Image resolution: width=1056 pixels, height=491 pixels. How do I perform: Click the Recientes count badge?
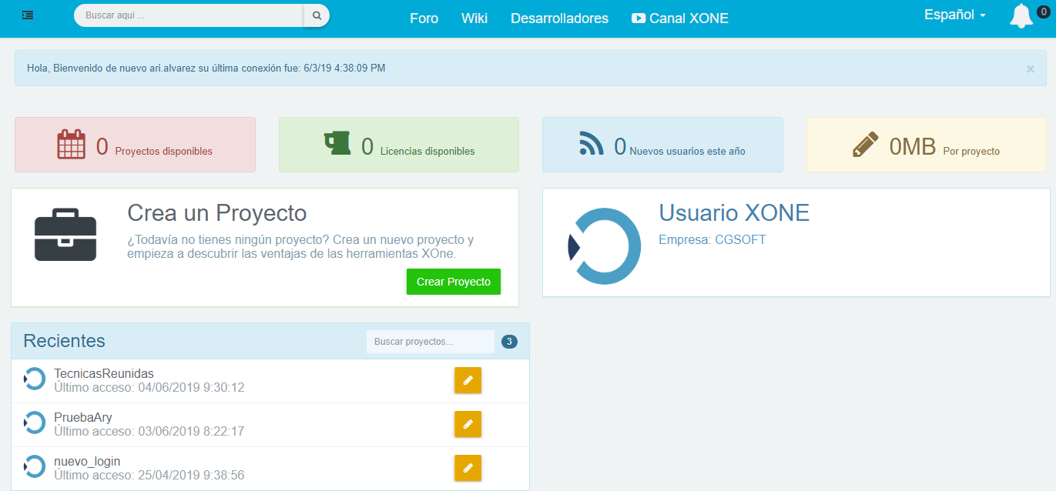click(x=509, y=342)
